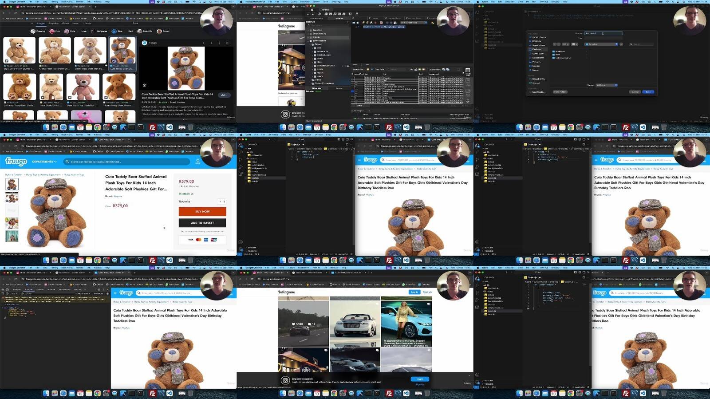Select Documents in the save dialog sidebar
Image resolution: width=710 pixels, height=399 pixels.
pos(538,58)
